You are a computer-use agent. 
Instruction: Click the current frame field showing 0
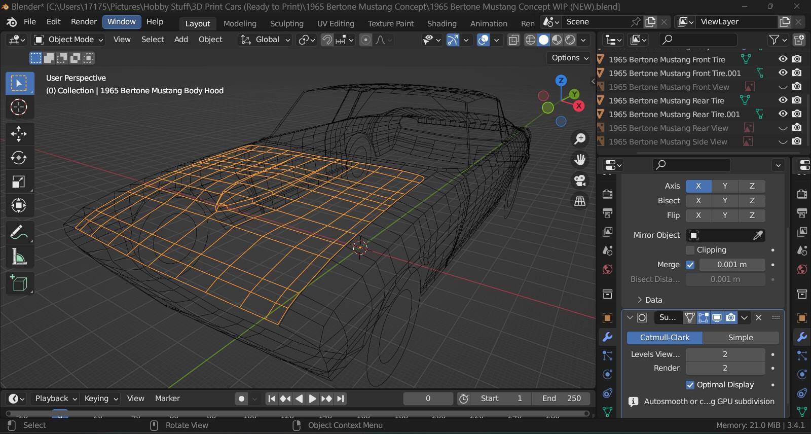(428, 399)
